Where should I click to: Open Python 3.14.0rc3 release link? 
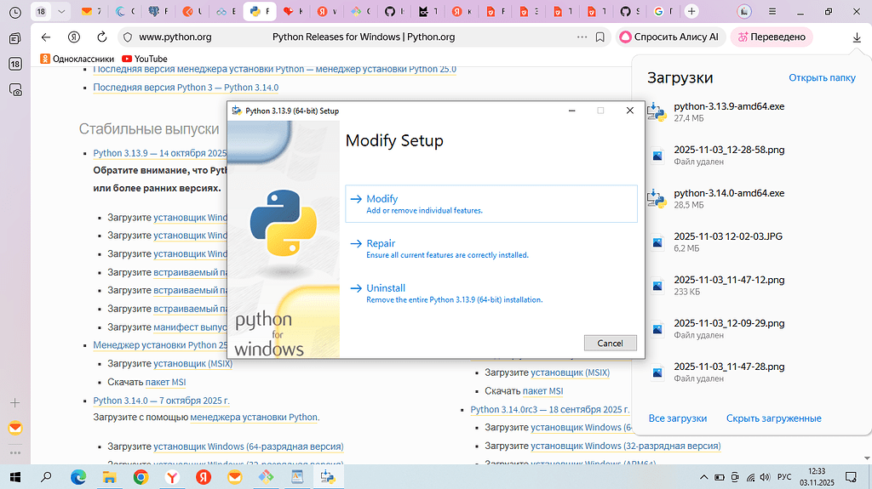click(x=549, y=410)
